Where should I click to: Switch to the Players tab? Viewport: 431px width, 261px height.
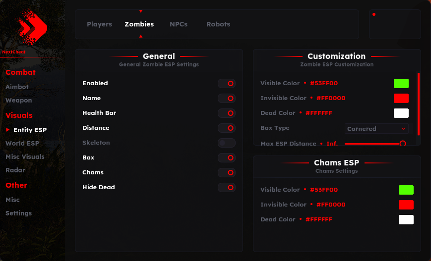[100, 24]
